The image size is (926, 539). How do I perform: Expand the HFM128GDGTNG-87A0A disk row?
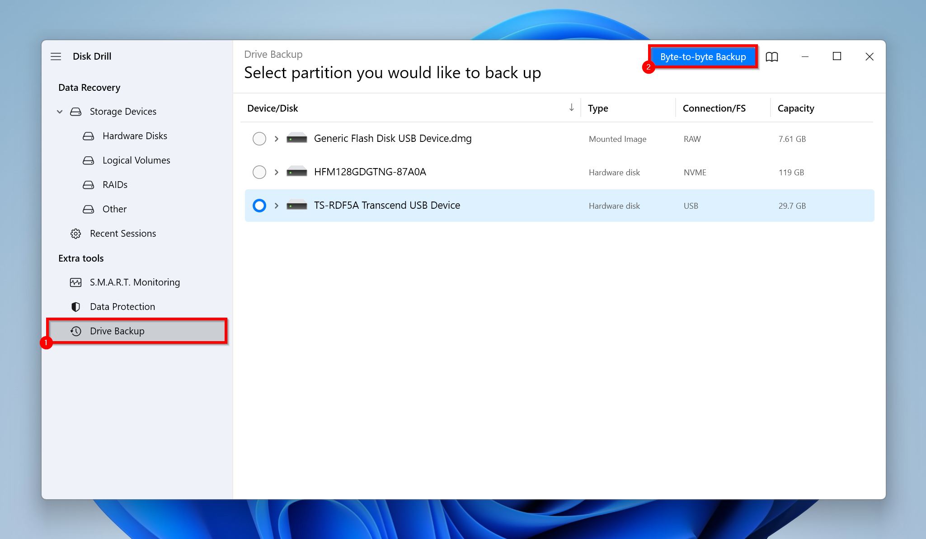276,171
